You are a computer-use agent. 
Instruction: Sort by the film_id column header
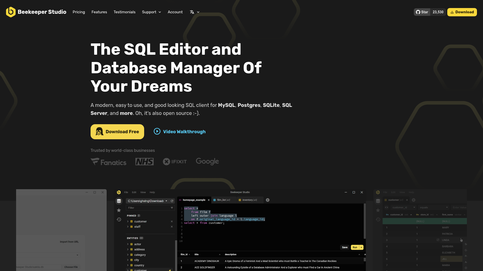[x=185, y=254]
